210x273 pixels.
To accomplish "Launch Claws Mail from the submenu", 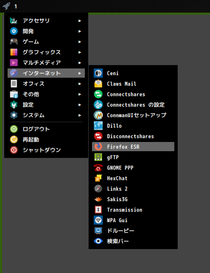I will pyautogui.click(x=133, y=84).
